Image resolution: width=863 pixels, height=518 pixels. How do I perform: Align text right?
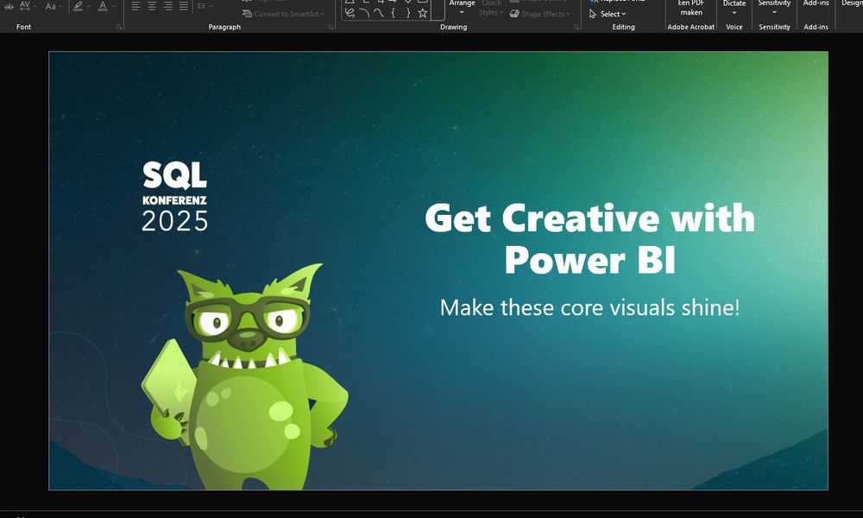[x=168, y=6]
